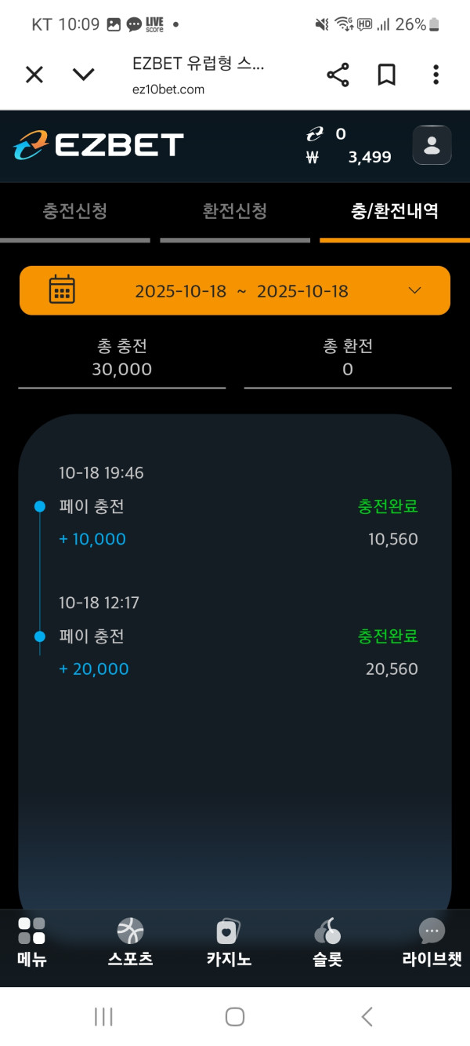The image size is (470, 1046).
Task: Close the browser tab with X
Action: point(34,75)
